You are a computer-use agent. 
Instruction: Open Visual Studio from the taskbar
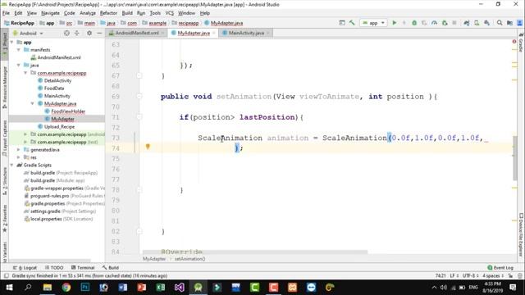tap(179, 287)
